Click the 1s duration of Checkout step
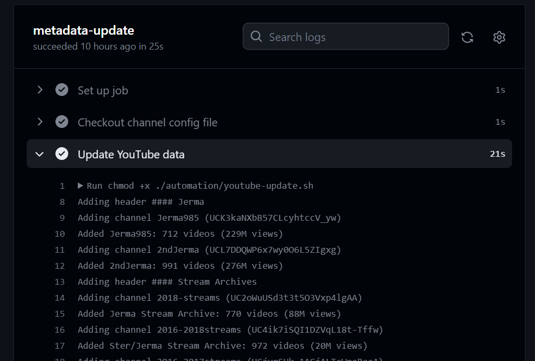 500,122
